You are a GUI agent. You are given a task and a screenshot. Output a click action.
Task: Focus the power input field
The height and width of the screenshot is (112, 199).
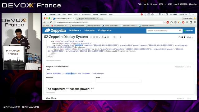pos(119,81)
